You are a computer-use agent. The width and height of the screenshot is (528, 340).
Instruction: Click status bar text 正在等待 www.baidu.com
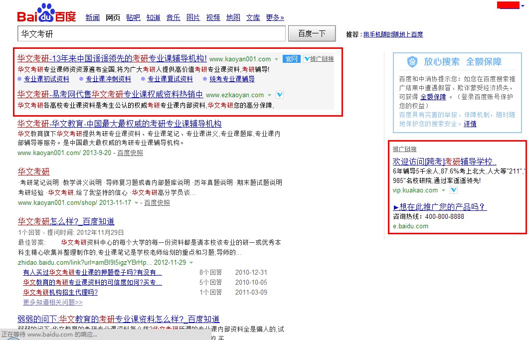pos(49,335)
